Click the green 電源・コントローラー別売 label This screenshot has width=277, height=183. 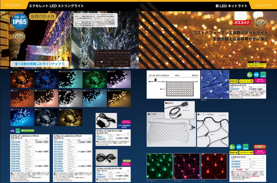[x=27, y=131]
